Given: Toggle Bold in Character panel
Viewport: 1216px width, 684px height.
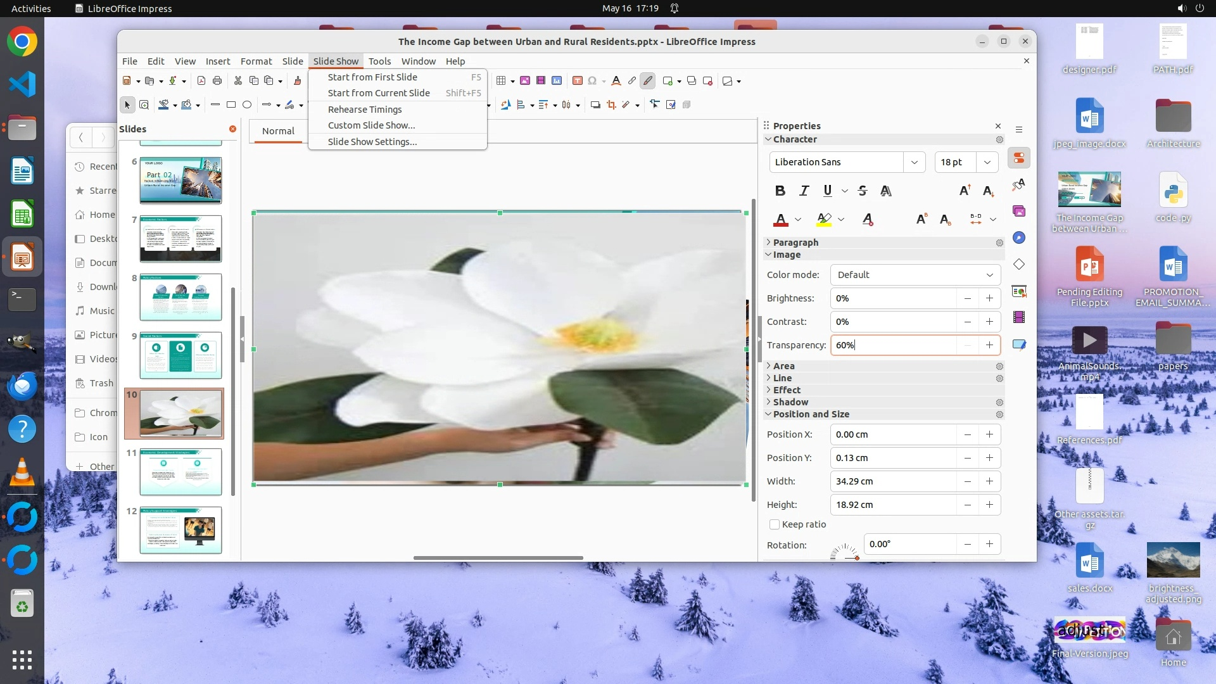Looking at the screenshot, I should point(780,191).
